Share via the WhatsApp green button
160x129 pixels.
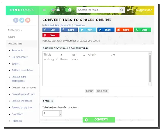tap(143, 30)
